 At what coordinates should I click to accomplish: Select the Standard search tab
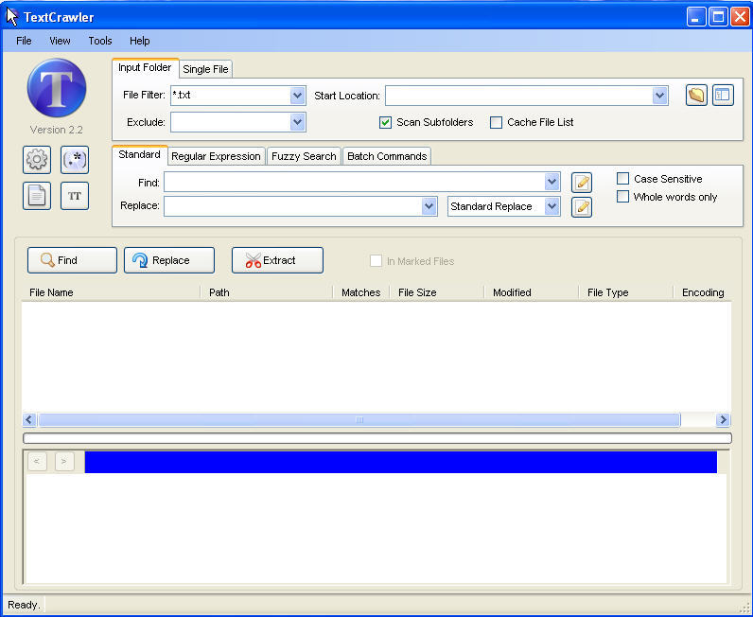(140, 155)
